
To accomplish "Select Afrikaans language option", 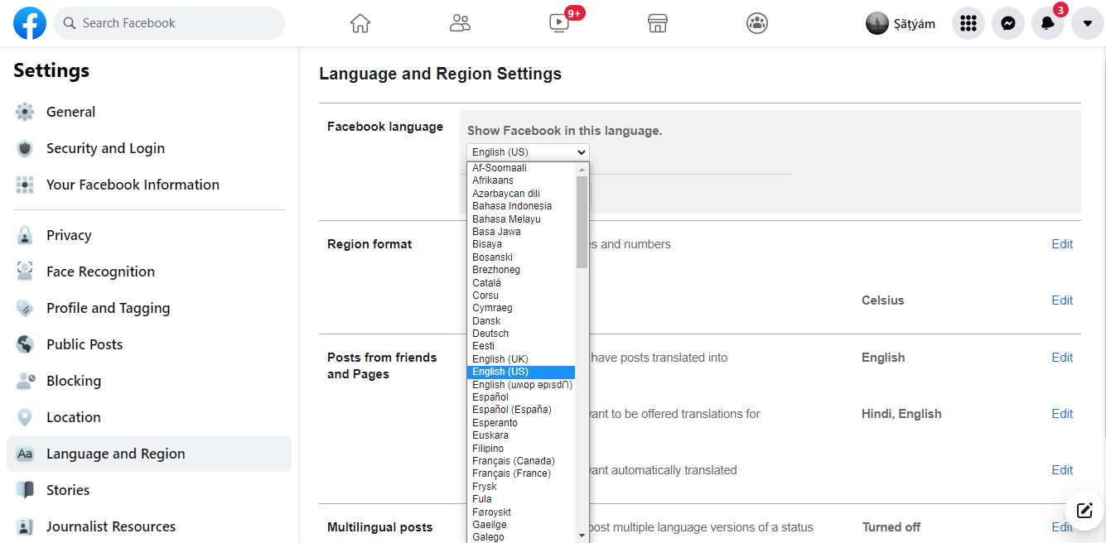I will click(x=521, y=180).
